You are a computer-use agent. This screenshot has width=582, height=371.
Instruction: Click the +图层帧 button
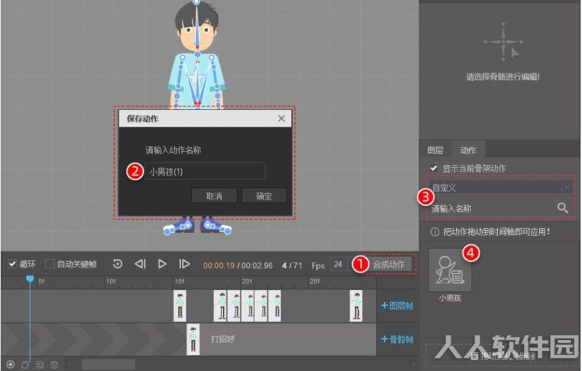pyautogui.click(x=397, y=305)
